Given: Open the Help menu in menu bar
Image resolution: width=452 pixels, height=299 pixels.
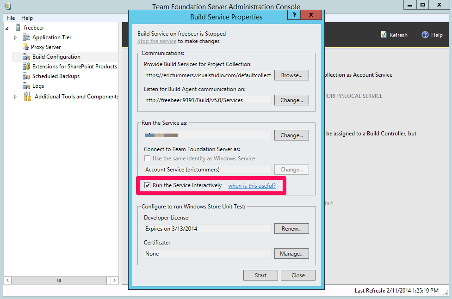Looking at the screenshot, I should tap(27, 18).
